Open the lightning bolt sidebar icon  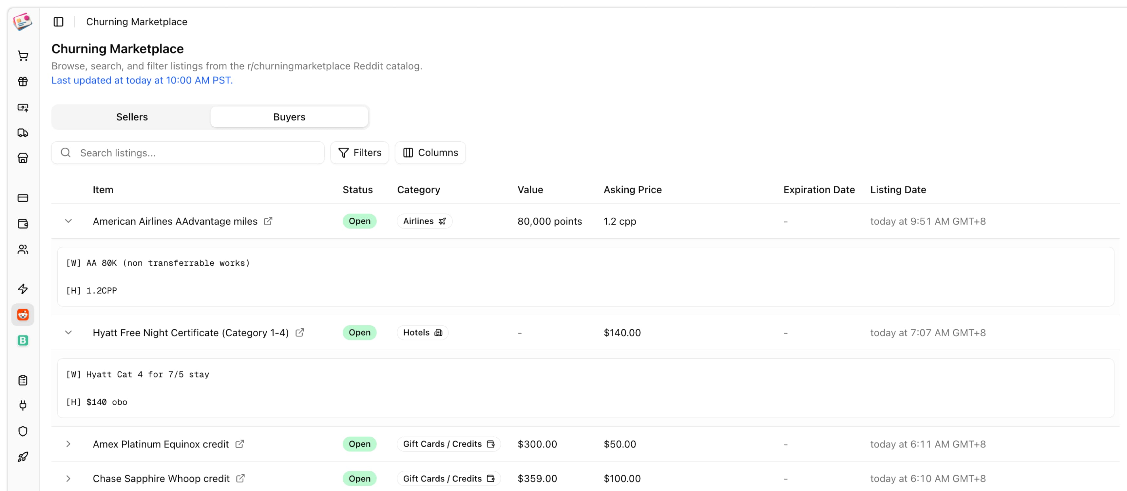(x=23, y=289)
